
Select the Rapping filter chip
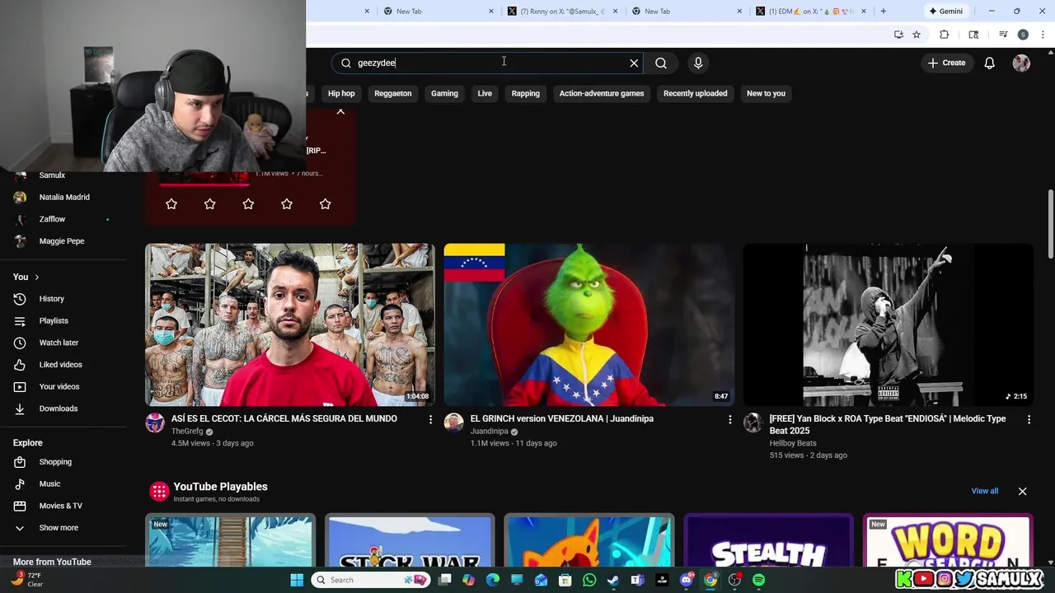pos(525,93)
